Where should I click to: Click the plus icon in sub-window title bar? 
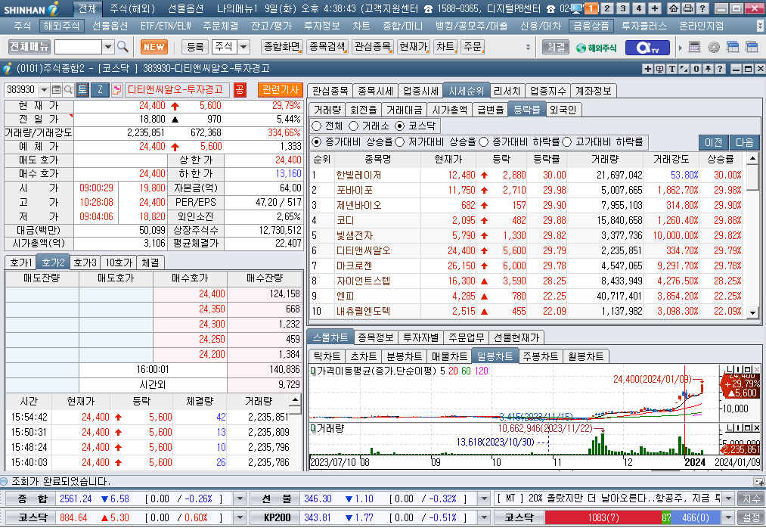click(x=648, y=69)
